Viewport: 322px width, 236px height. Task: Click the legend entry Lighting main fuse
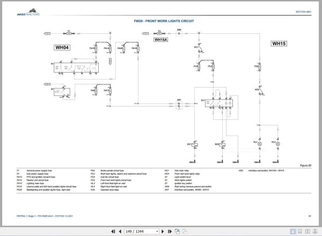pyautogui.click(x=35, y=183)
